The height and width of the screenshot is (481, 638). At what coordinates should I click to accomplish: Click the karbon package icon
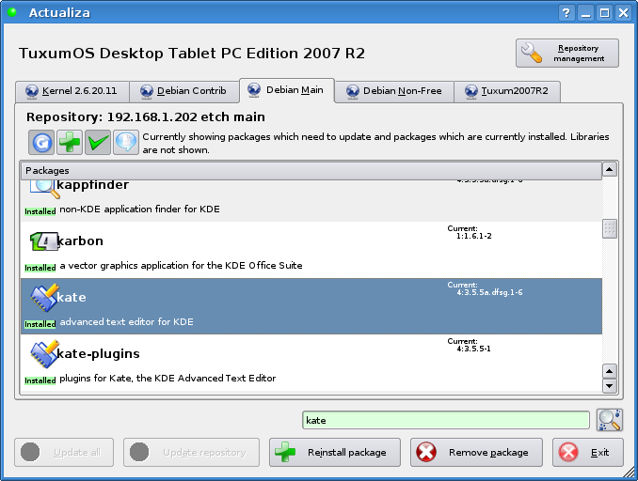pyautogui.click(x=43, y=241)
